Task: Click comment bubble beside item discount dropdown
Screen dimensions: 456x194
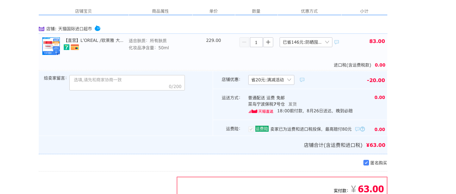Action: click(337, 42)
